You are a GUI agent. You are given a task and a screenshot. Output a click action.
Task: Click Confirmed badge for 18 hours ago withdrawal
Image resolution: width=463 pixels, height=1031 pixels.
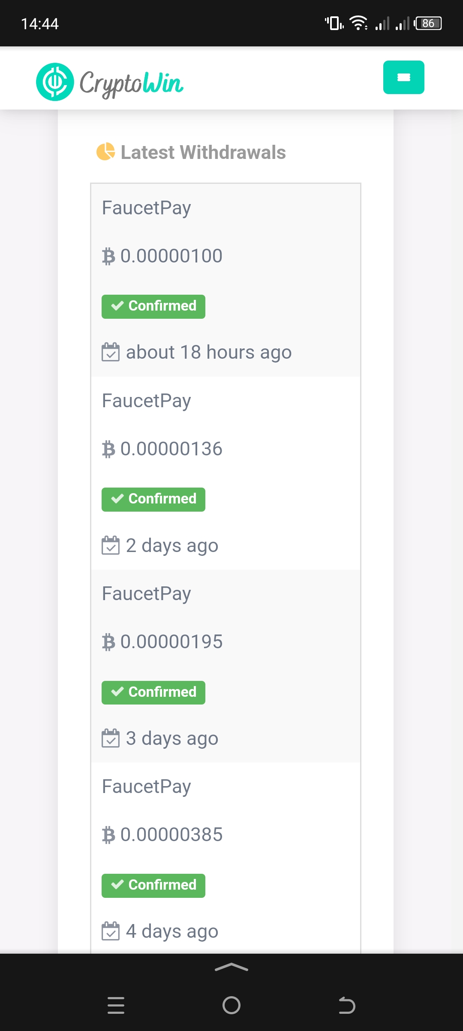pyautogui.click(x=153, y=306)
